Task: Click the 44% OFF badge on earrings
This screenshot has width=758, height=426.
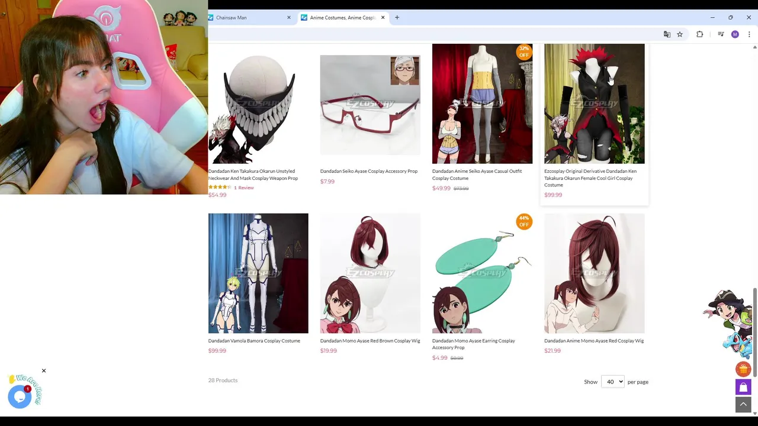Action: pos(523,221)
